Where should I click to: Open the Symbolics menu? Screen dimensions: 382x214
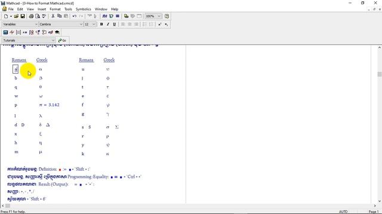pyautogui.click(x=84, y=10)
